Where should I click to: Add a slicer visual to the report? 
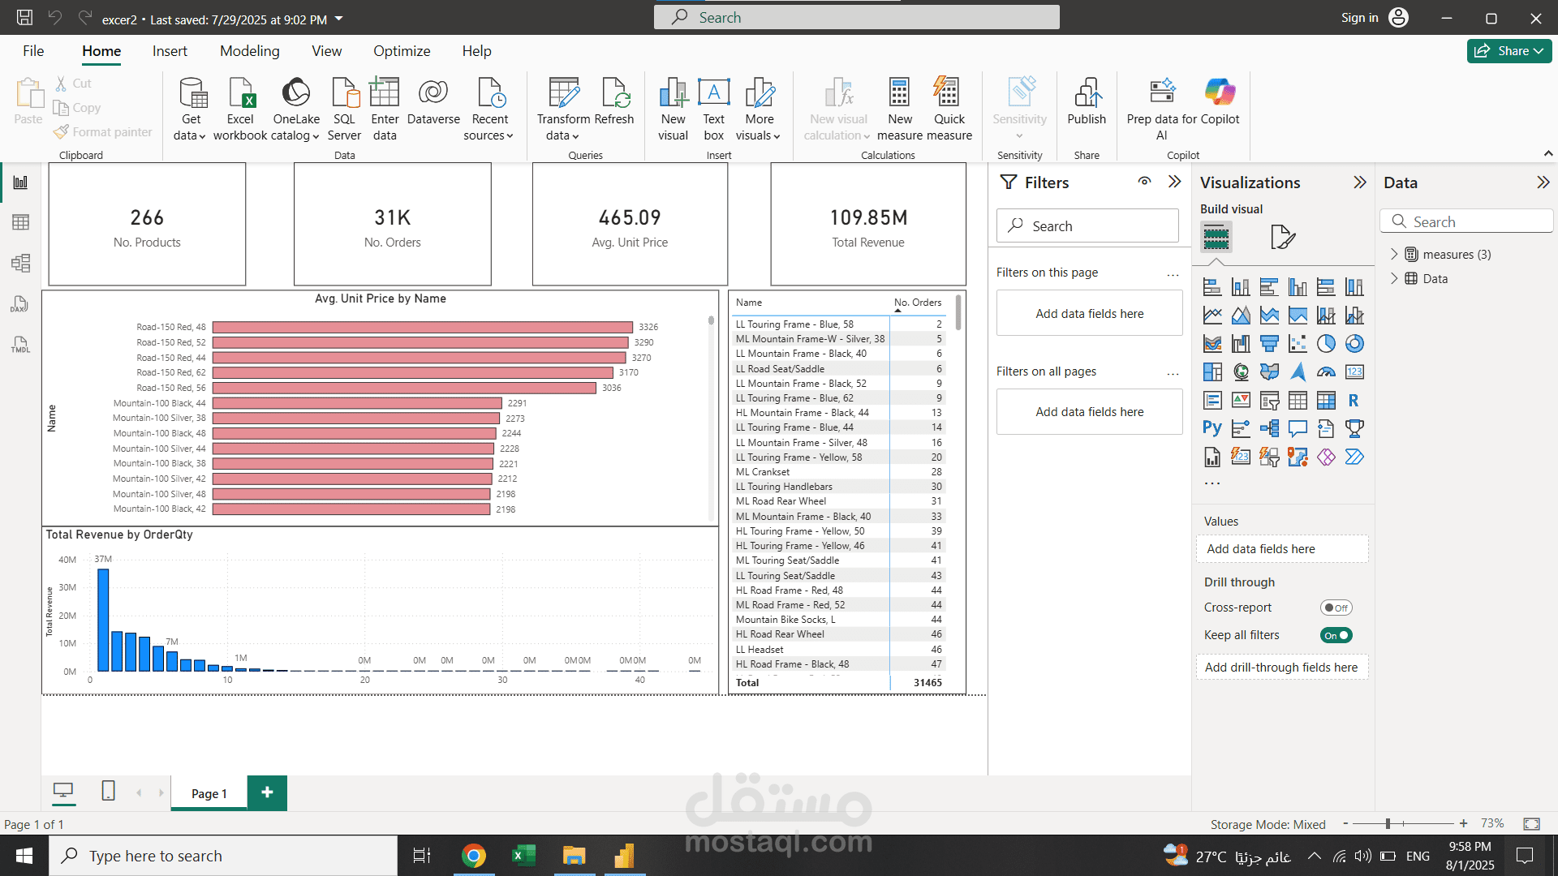point(1270,401)
